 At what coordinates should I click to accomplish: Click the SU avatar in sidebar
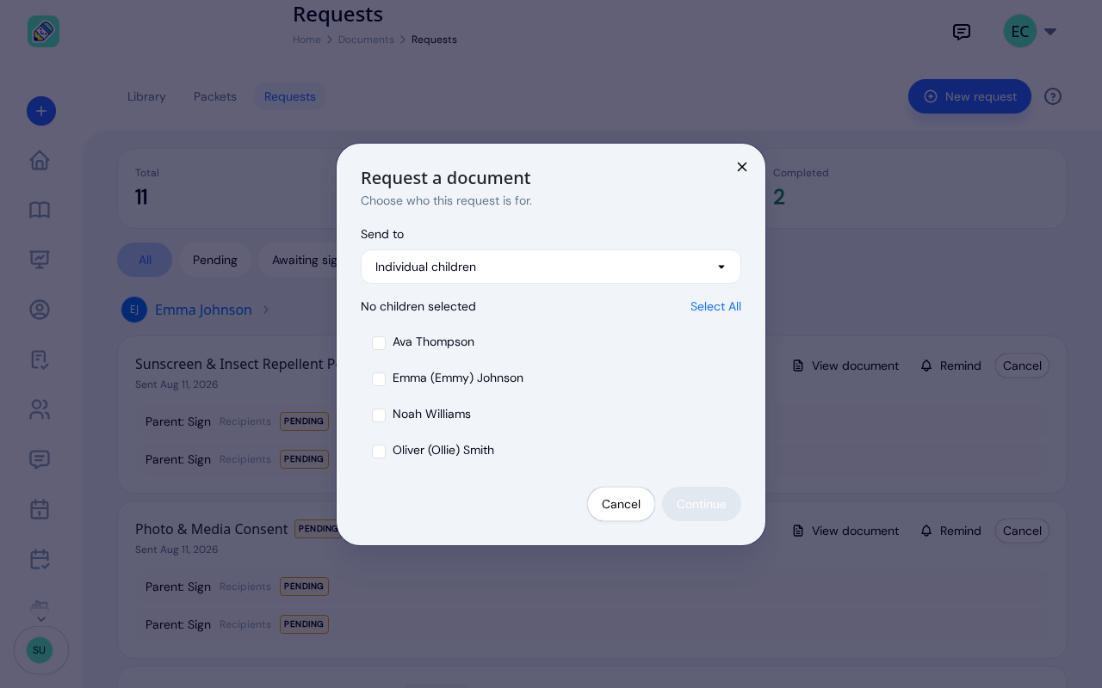pyautogui.click(x=40, y=650)
